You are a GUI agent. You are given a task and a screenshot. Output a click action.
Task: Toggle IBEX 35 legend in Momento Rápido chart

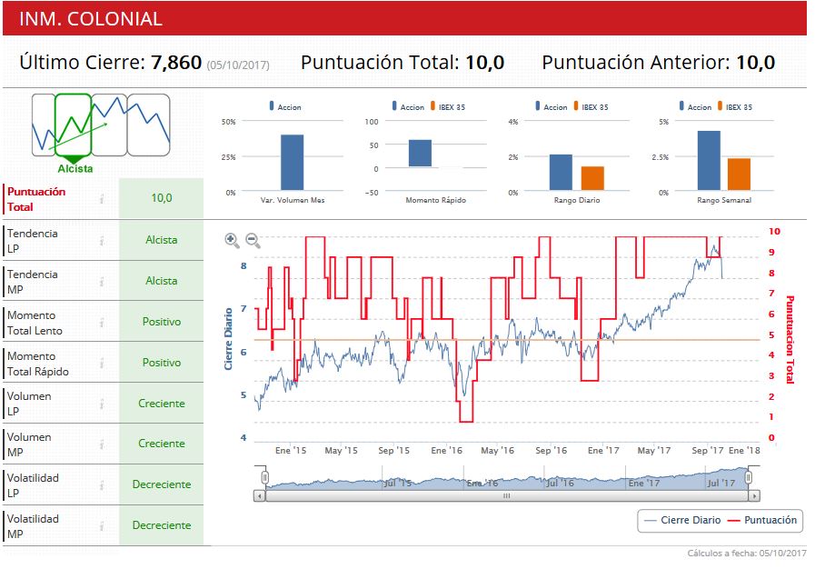point(448,106)
